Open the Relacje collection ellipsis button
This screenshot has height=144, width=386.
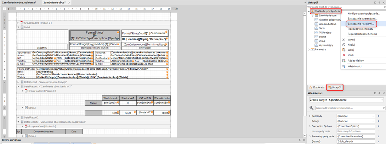(373, 121)
